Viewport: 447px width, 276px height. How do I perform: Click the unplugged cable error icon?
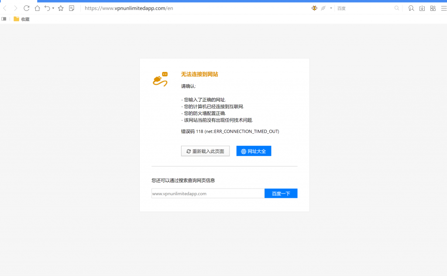coord(160,79)
